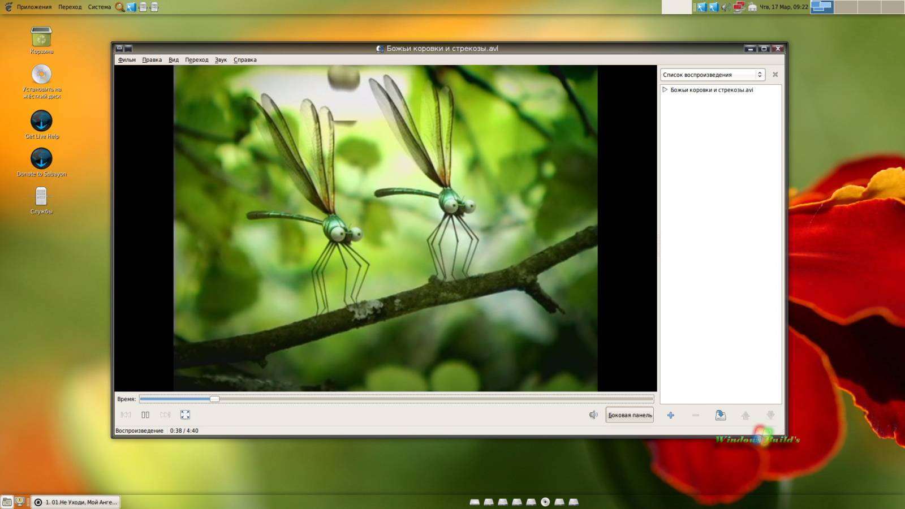Screen dimensions: 905x509
Task: Move the playlist item up
Action: pos(745,415)
